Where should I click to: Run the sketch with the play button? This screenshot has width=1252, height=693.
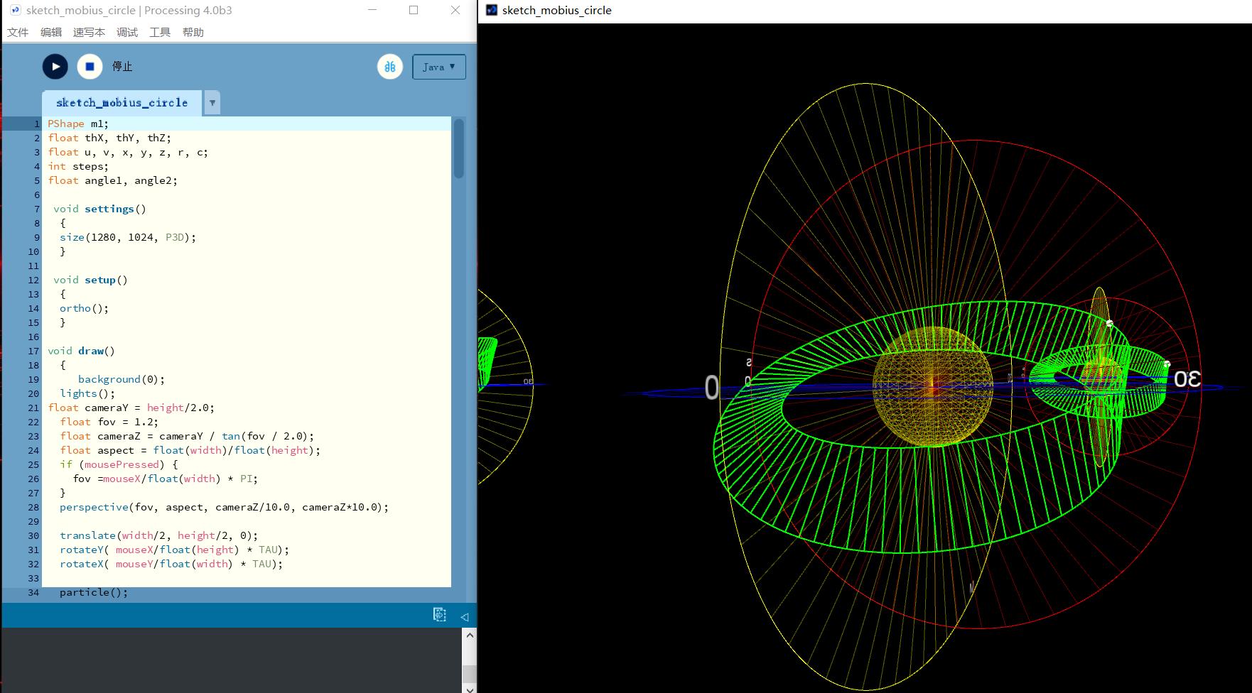pos(55,67)
